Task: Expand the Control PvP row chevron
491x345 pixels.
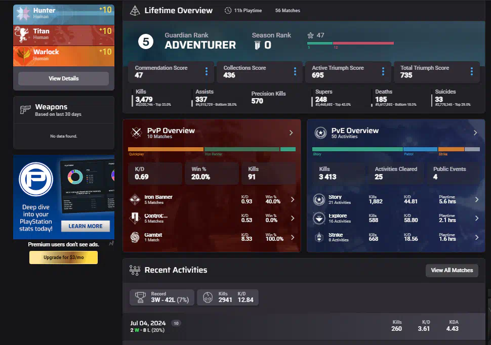Action: [x=292, y=219]
